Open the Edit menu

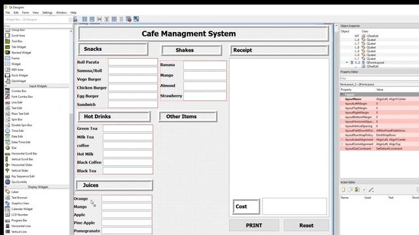(x=16, y=12)
